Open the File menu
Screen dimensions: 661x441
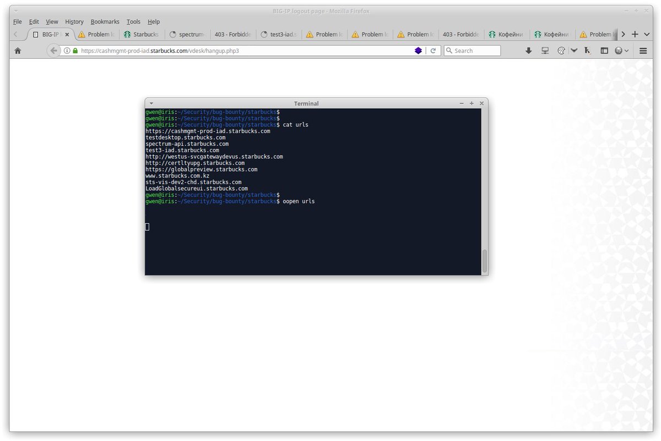pos(18,21)
